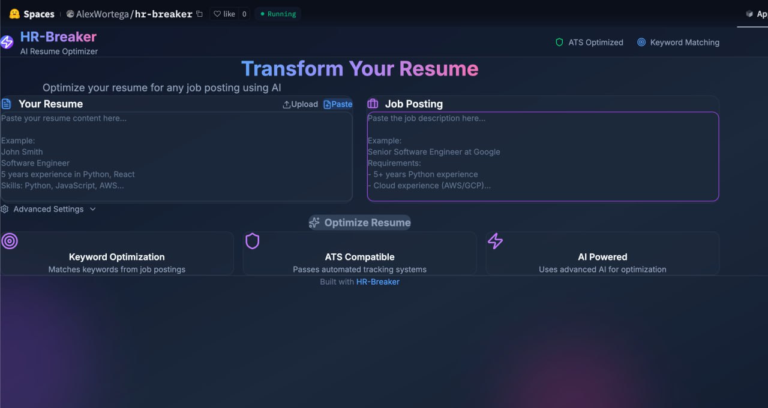Click the AI Powered lightning icon
Screen dimensions: 768x408
[495, 241]
